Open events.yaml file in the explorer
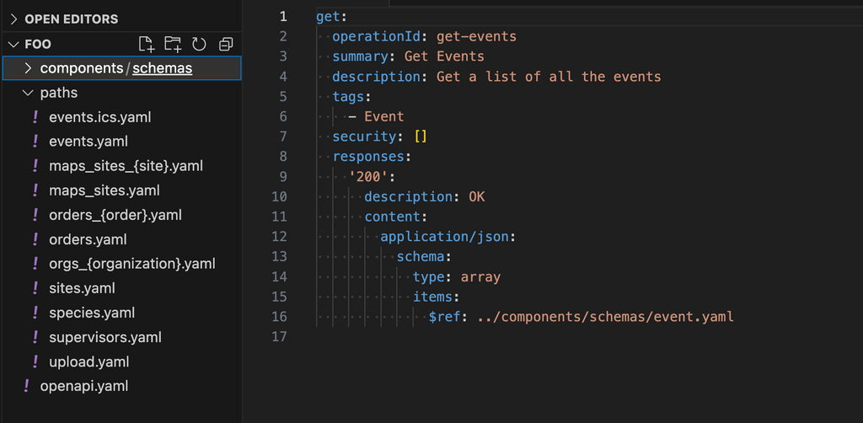 pyautogui.click(x=88, y=142)
